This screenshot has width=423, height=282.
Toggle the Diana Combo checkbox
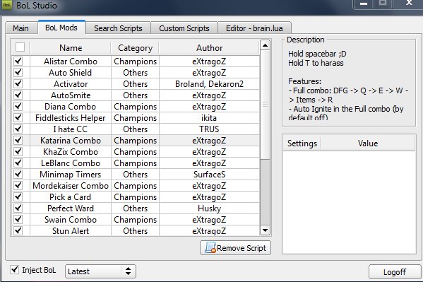18,107
